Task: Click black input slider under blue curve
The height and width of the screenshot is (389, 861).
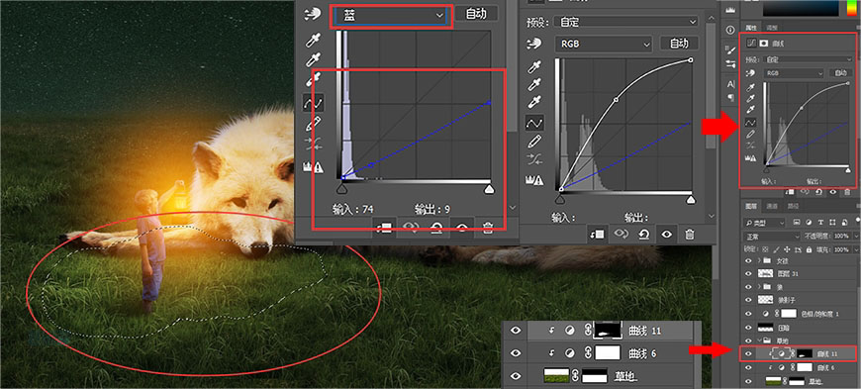Action: pyautogui.click(x=342, y=189)
